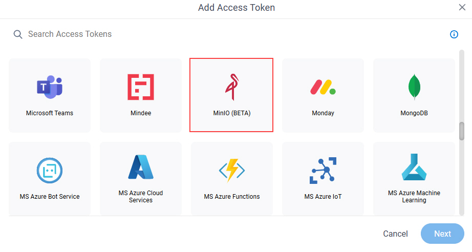Choose the MS Azure Functions lightning icon
Image resolution: width=472 pixels, height=252 pixels.
pyautogui.click(x=232, y=171)
